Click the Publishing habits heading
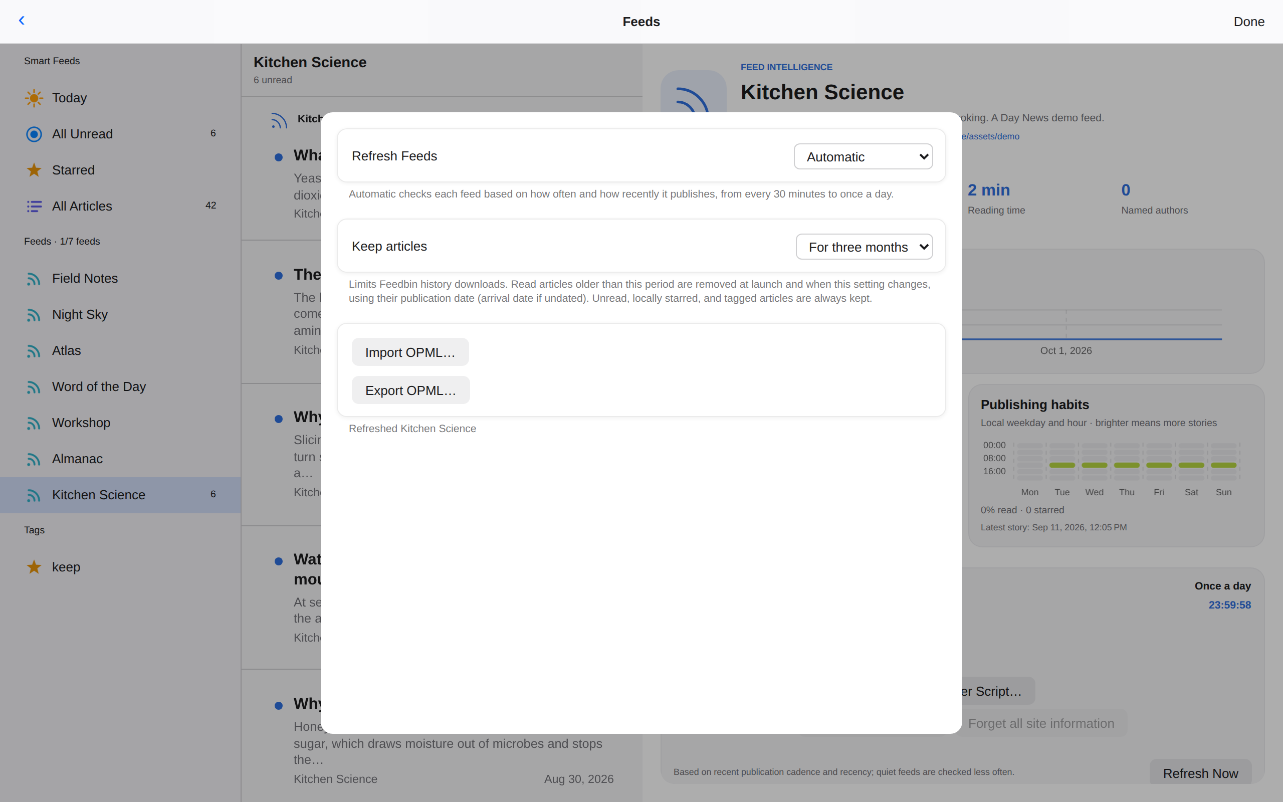This screenshot has width=1283, height=802. coord(1034,404)
